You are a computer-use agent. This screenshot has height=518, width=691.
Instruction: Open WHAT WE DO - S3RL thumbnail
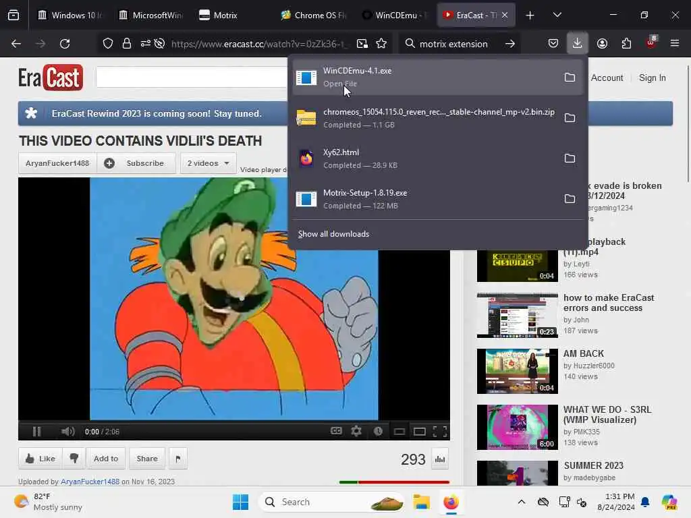click(x=518, y=427)
